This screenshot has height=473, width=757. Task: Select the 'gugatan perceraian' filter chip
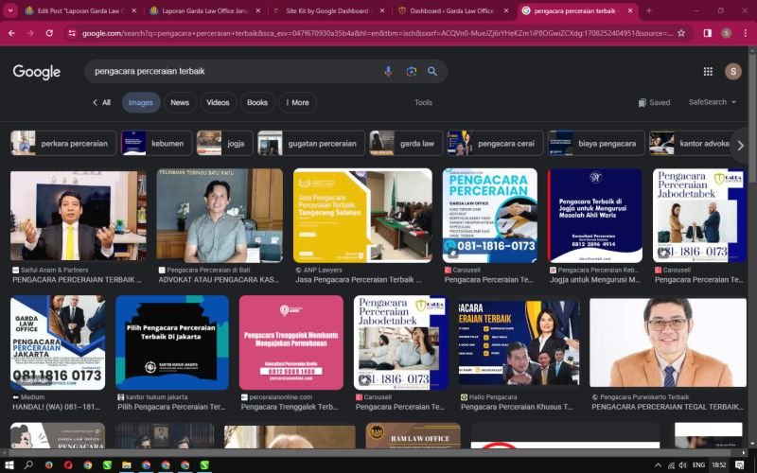point(311,143)
